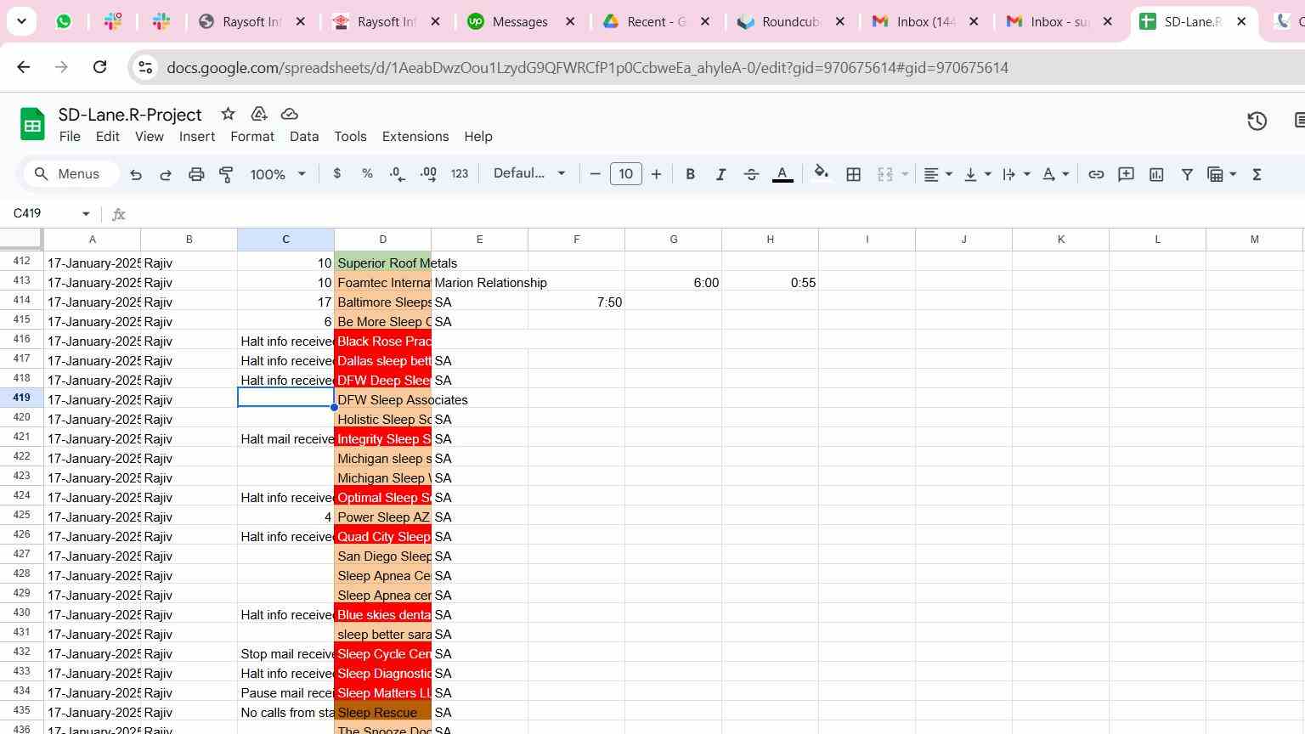1305x734 pixels.
Task: Format as currency with dollar icon
Action: coord(337,173)
